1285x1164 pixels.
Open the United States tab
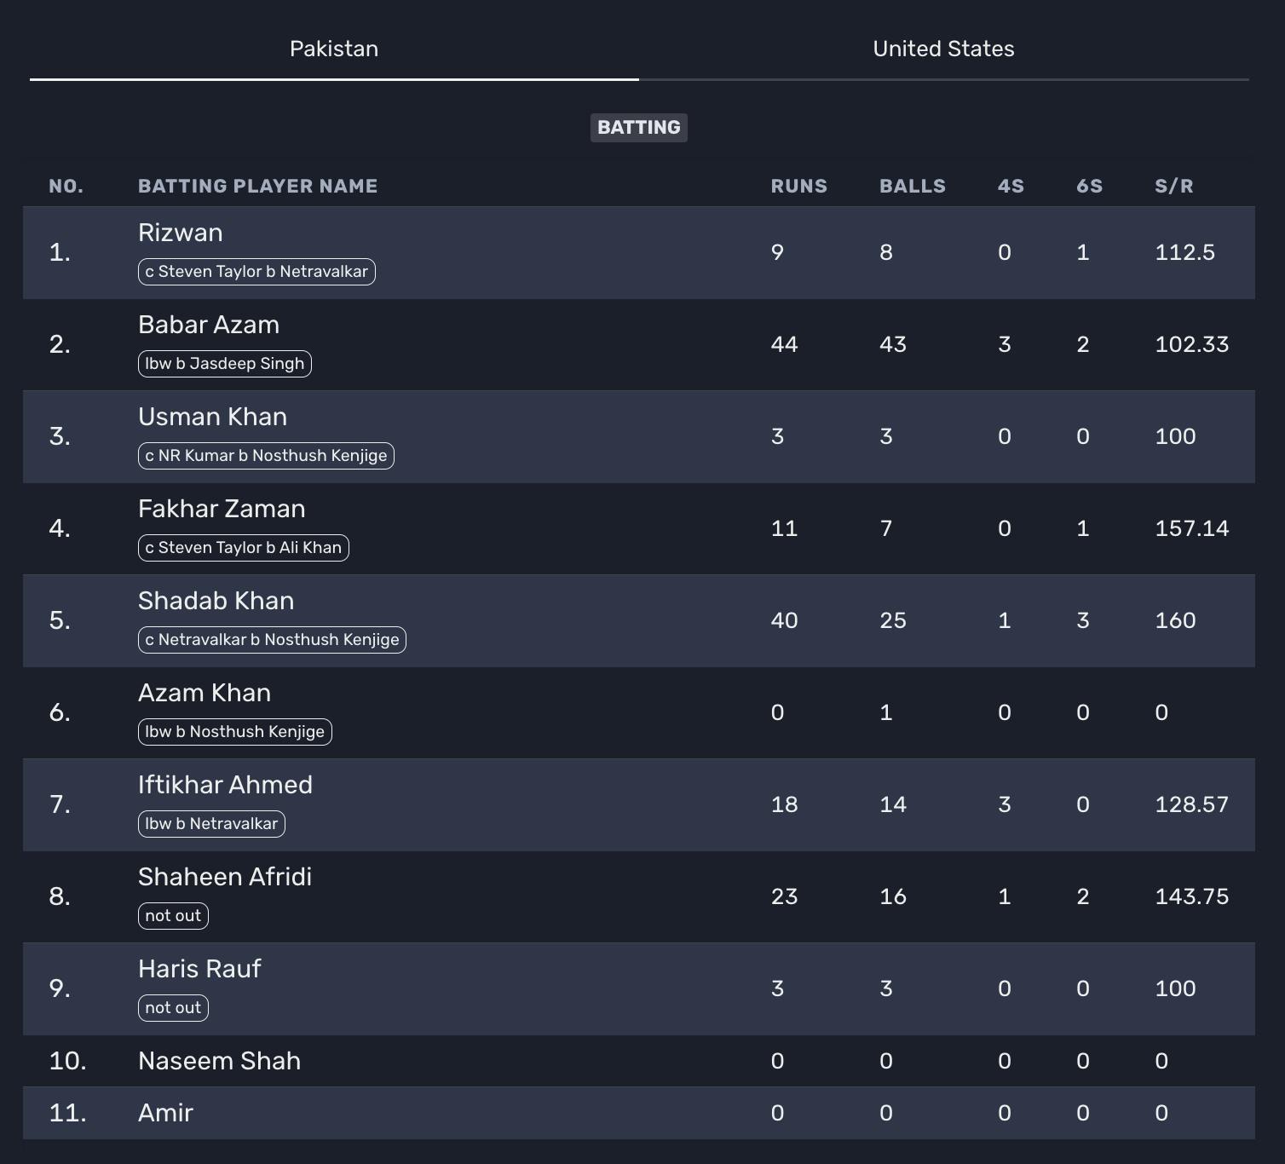click(x=943, y=49)
